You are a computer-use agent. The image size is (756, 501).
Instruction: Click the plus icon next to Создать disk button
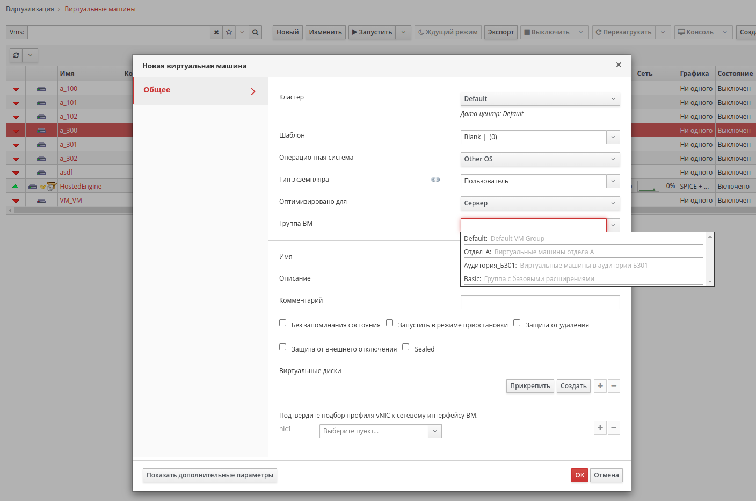pyautogui.click(x=600, y=386)
